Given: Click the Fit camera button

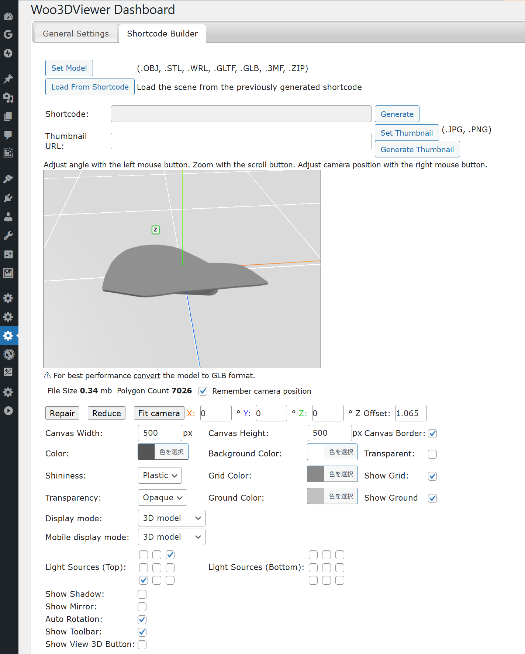Looking at the screenshot, I should pyautogui.click(x=159, y=413).
